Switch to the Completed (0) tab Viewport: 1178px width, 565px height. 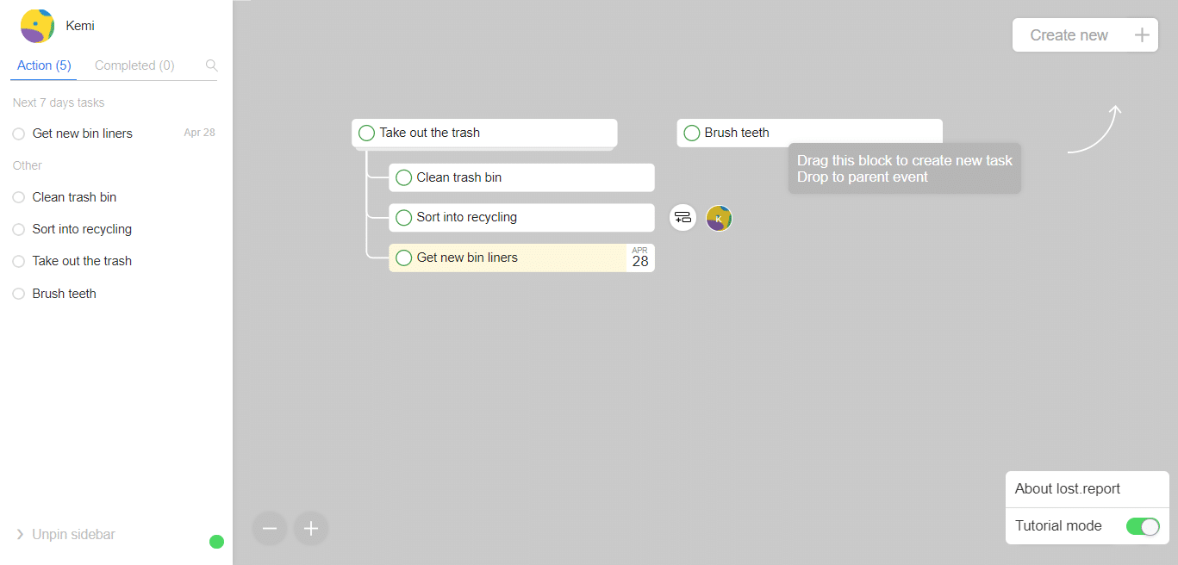click(134, 65)
